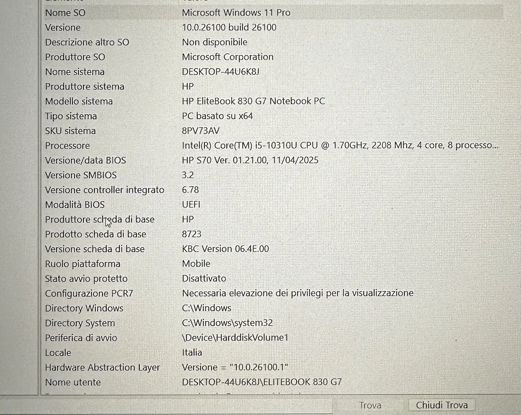Select value Versione = "10.0.26100.1"
Image resolution: width=521 pixels, height=415 pixels.
[235, 368]
